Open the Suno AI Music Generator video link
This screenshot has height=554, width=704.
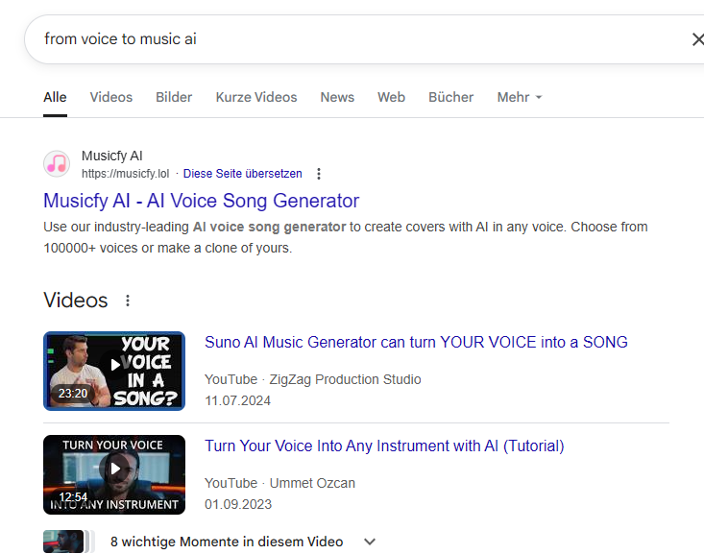point(416,342)
